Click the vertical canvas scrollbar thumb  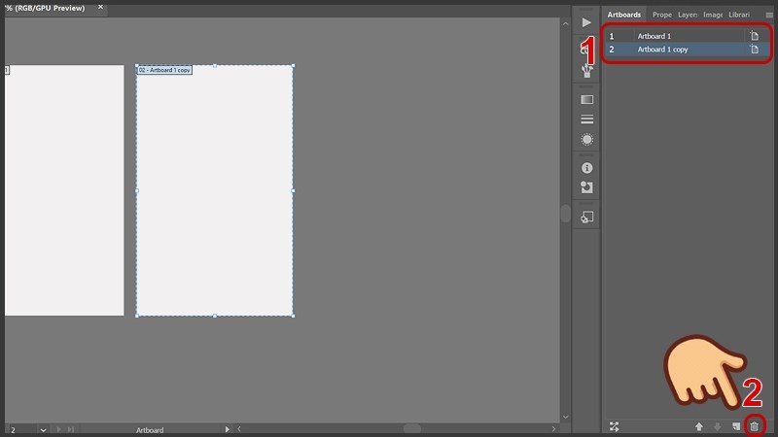click(565, 214)
